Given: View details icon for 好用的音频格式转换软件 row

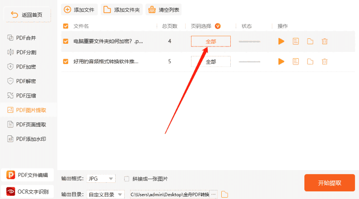Looking at the screenshot, I should (x=296, y=61).
